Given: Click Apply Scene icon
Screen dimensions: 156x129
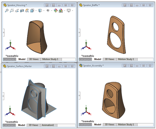Looking at the screenshot, I should click(61, 11).
